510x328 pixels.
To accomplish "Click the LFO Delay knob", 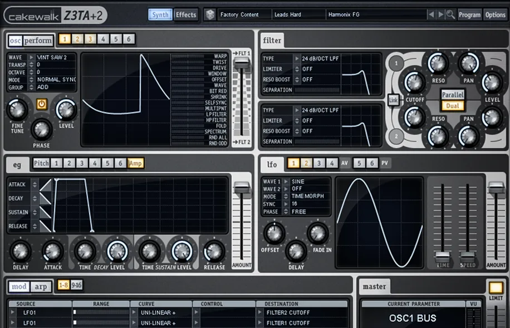I will (296, 251).
